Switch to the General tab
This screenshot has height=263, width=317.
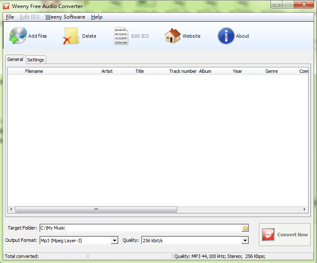click(x=15, y=59)
